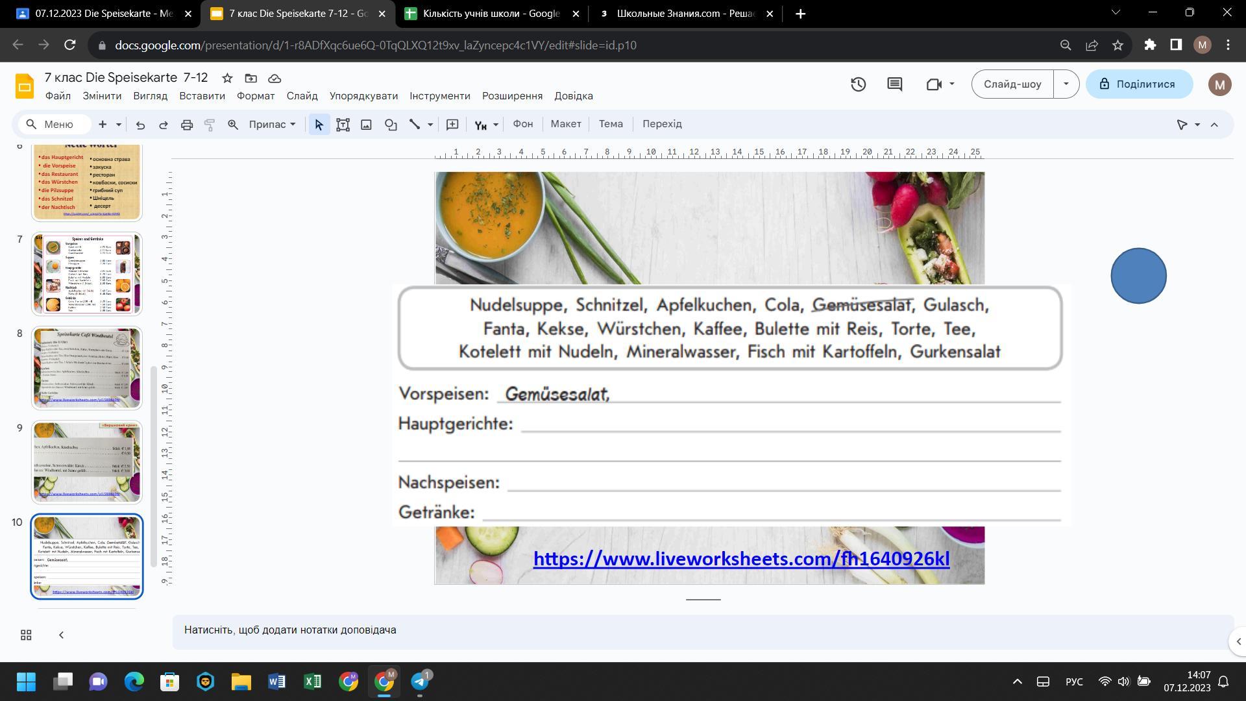1246x701 pixels.
Task: Switch to grid view
Action: point(26,635)
